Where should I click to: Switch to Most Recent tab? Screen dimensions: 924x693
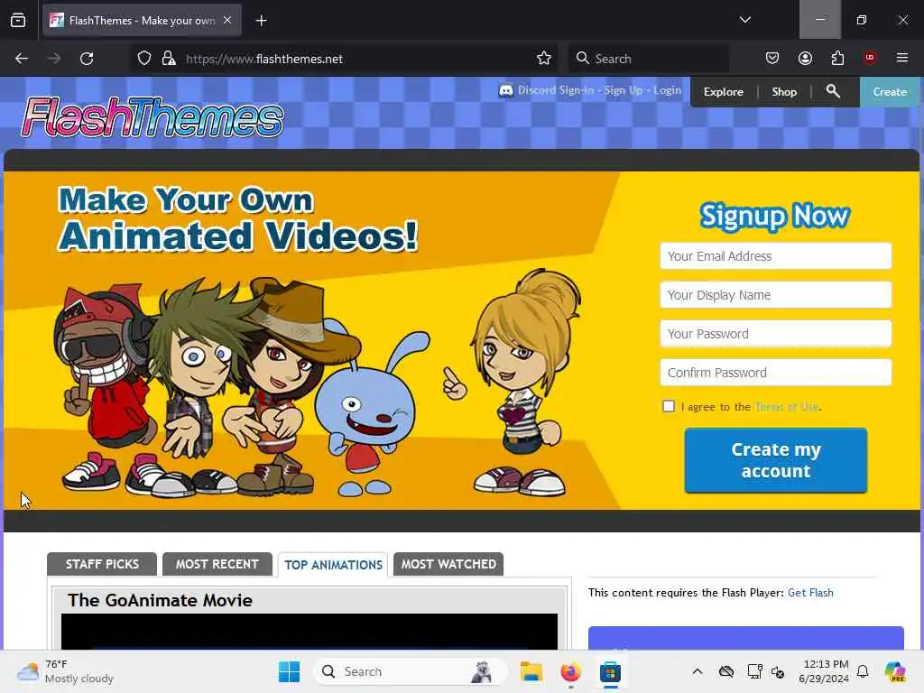217,564
